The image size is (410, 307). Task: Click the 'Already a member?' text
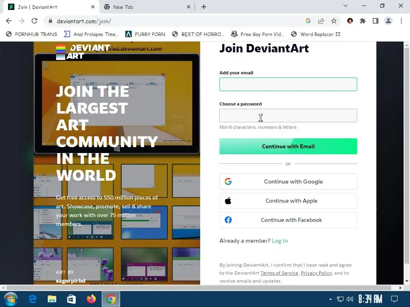coord(245,241)
